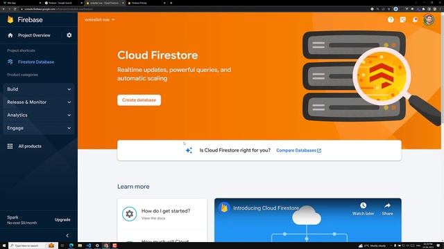The image size is (444, 249).
Task: Open the user account avatar
Action: pyautogui.click(x=429, y=19)
